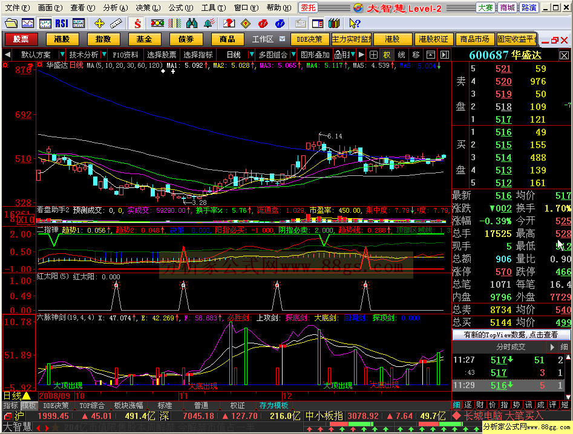The width and height of the screenshot is (573, 434).
Task: Click the blue circular phi icon
Action: [x=280, y=24]
